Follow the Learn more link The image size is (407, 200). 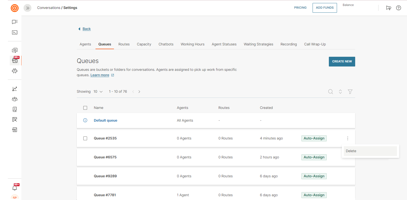100,75
